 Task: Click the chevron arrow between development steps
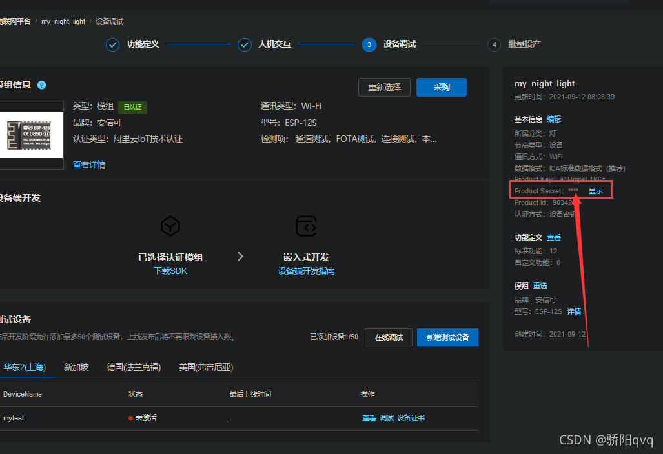coord(240,257)
